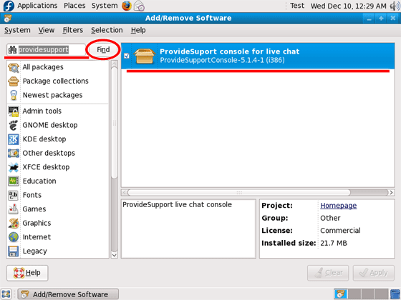Click the binoculars icon in search field
The image size is (401, 300).
[12, 50]
